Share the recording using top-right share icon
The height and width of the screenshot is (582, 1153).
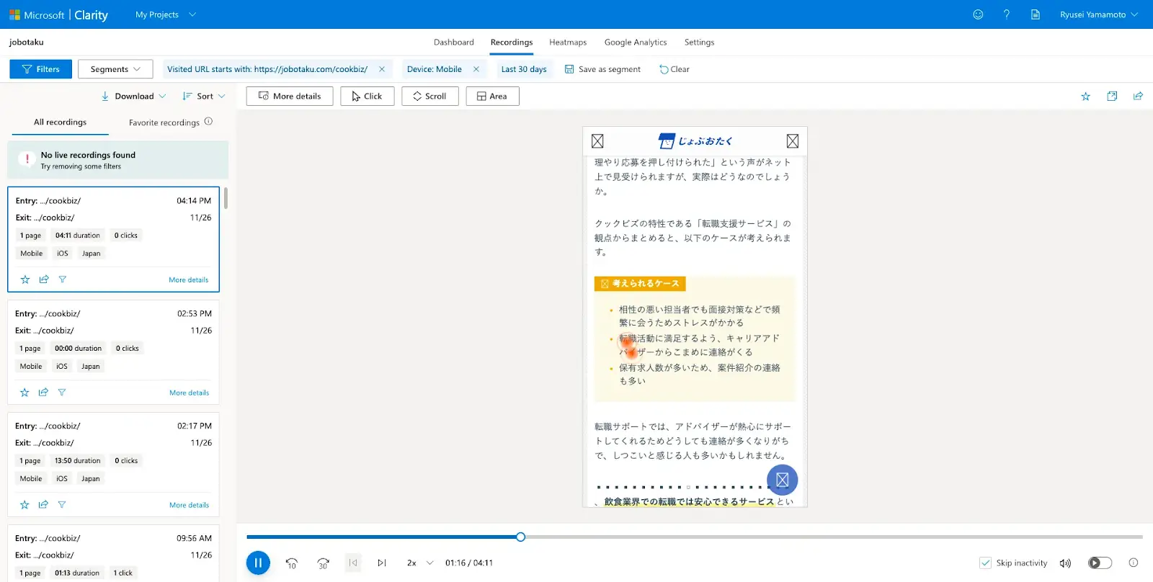pyautogui.click(x=1138, y=97)
